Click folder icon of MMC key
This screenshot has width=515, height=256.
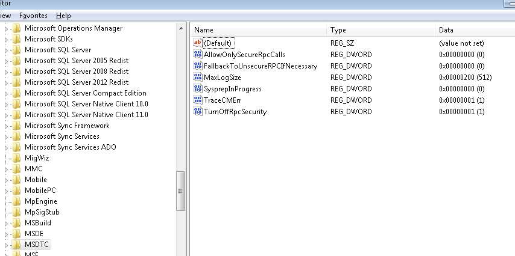point(16,169)
